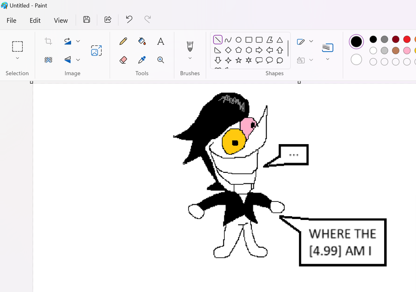Open the Edit menu

(35, 20)
